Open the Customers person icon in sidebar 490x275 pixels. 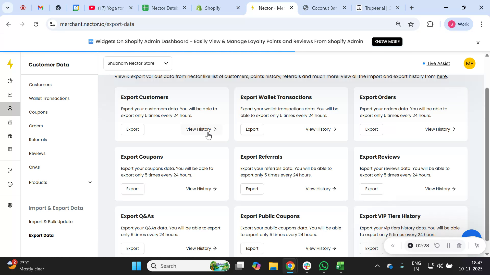10,108
